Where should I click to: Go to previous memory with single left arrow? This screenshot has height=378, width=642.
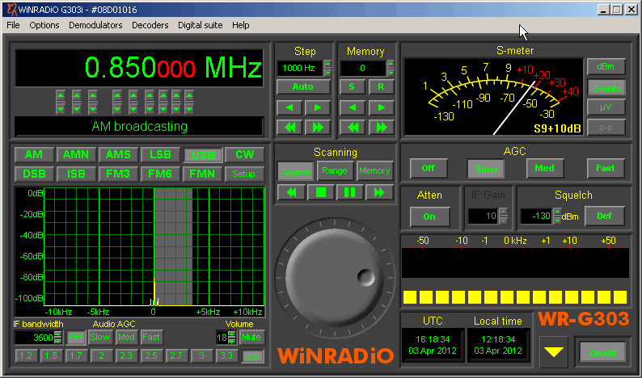tap(352, 107)
